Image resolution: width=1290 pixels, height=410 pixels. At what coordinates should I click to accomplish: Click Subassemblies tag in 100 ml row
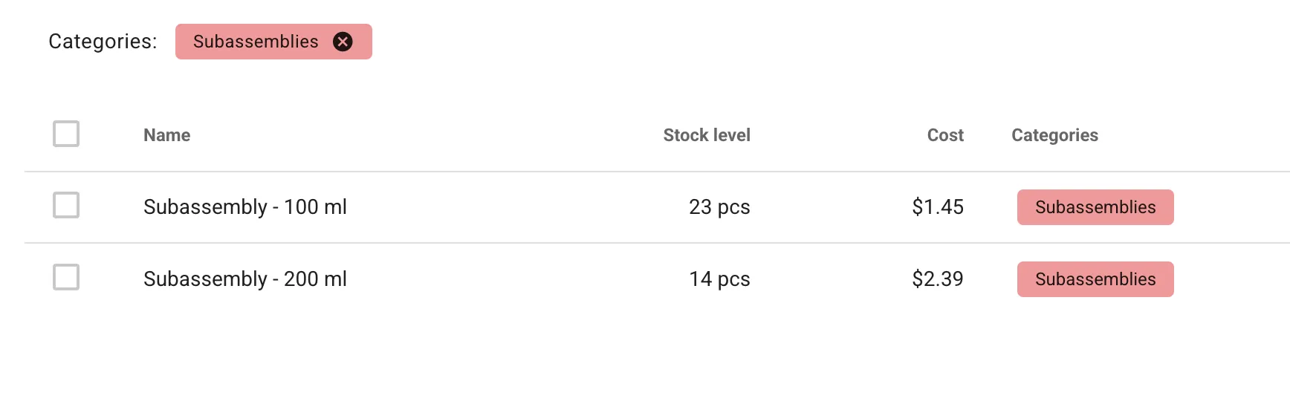[x=1095, y=207]
